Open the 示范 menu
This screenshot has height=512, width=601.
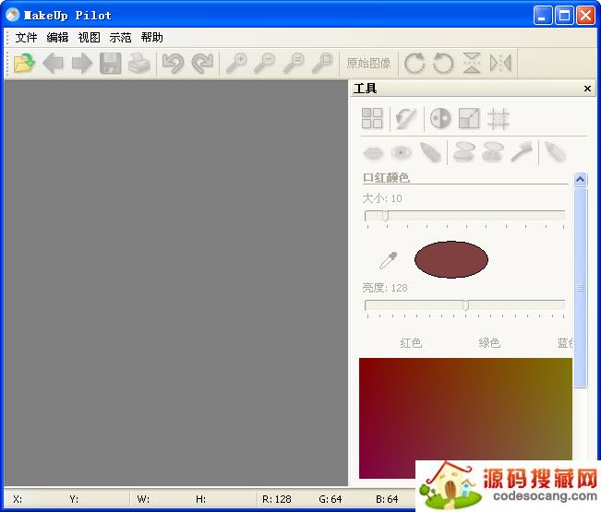pos(120,38)
